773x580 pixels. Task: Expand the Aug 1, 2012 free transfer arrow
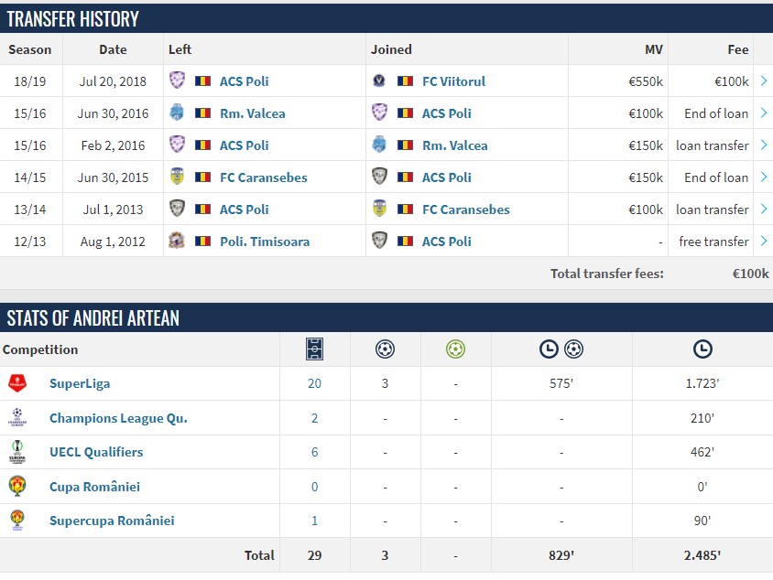point(763,242)
